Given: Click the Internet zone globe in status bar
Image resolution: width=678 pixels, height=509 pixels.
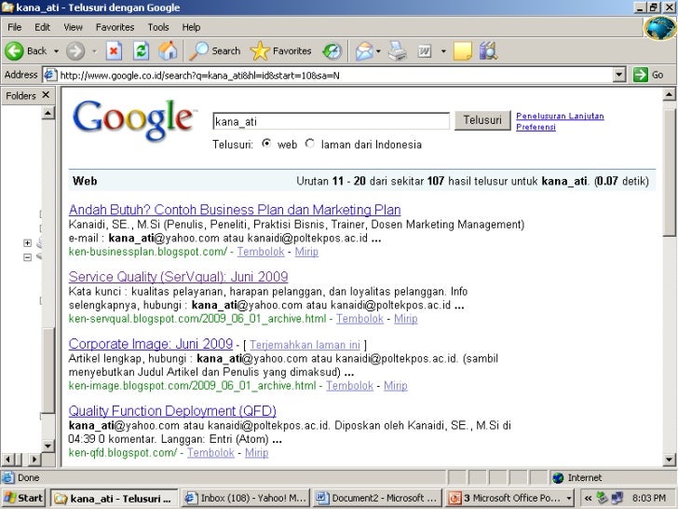Looking at the screenshot, I should [x=558, y=478].
